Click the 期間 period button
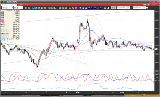160x97 pixels. tap(114, 8)
